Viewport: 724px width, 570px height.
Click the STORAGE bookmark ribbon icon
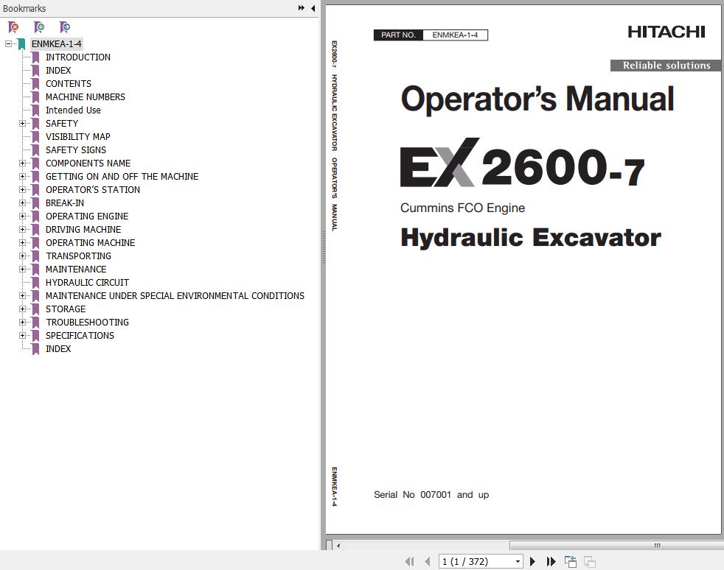[35, 309]
